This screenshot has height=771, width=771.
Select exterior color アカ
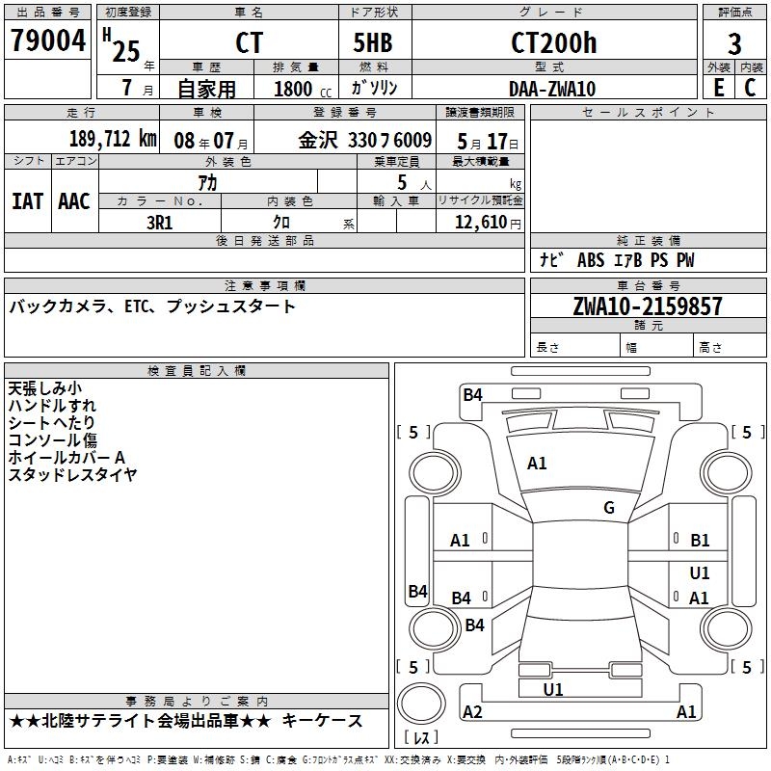(x=207, y=182)
